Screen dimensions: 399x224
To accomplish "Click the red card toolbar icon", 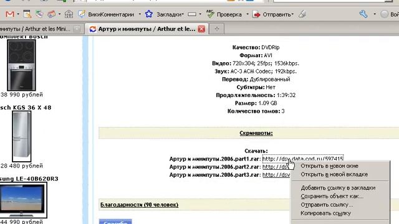I will (x=51, y=14).
